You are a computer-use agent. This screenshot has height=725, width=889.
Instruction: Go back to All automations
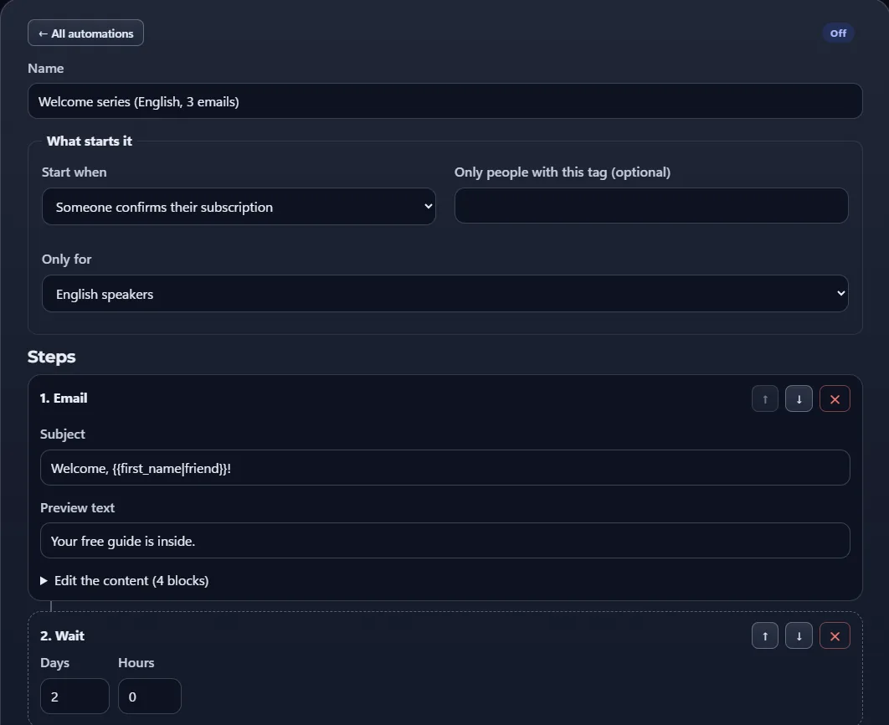(85, 33)
